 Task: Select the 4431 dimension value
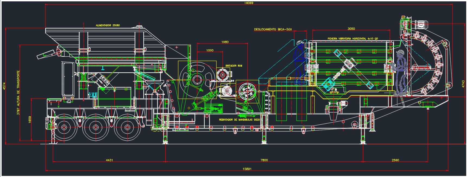point(109,160)
